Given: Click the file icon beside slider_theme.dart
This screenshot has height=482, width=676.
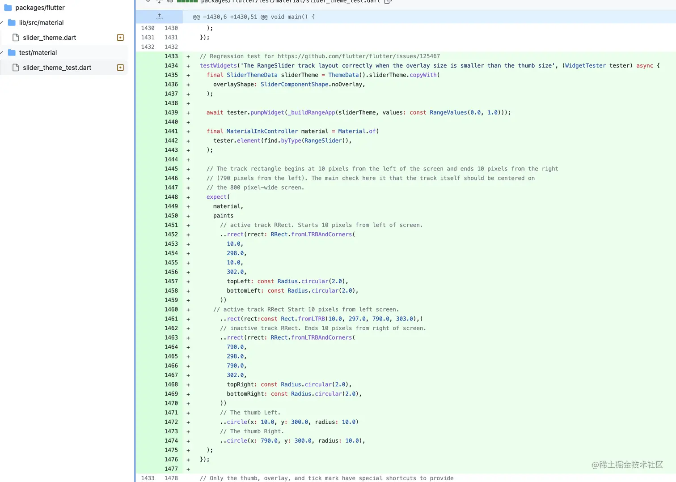Looking at the screenshot, I should coord(16,38).
